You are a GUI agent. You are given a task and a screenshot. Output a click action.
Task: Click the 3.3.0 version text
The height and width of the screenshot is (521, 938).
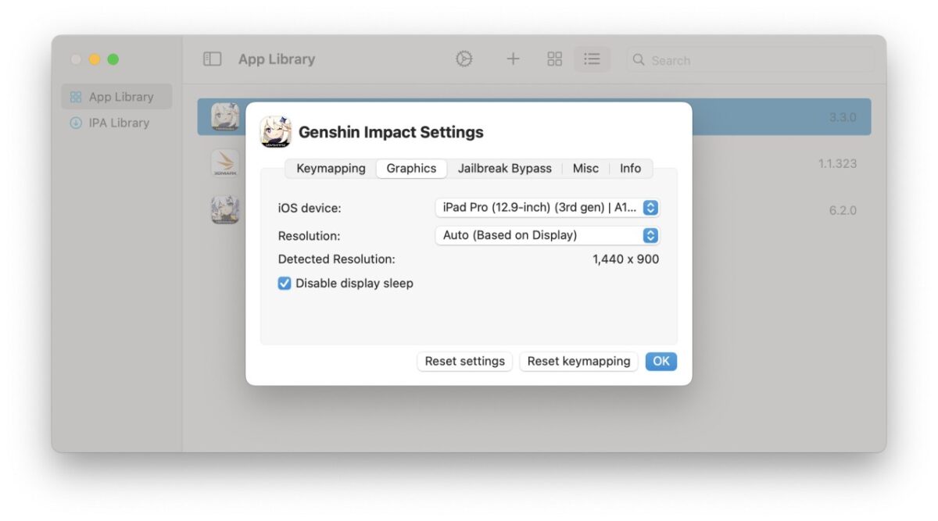843,117
